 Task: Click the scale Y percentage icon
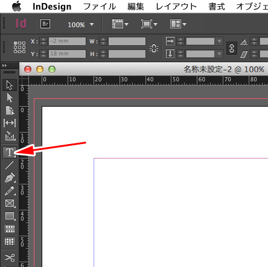tap(170, 54)
